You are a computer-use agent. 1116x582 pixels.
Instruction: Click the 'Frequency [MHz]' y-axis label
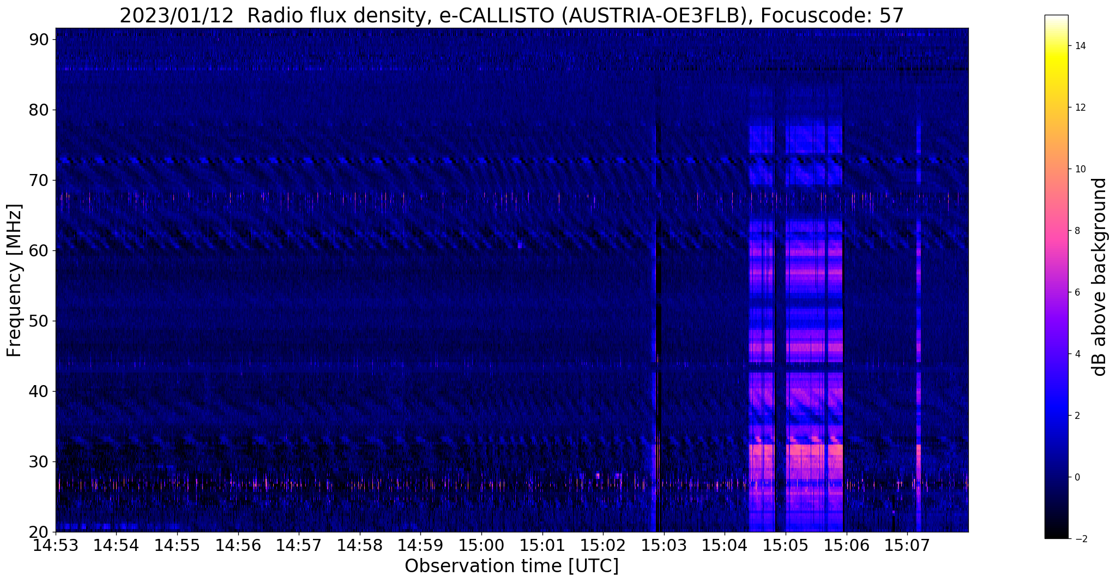click(x=14, y=280)
